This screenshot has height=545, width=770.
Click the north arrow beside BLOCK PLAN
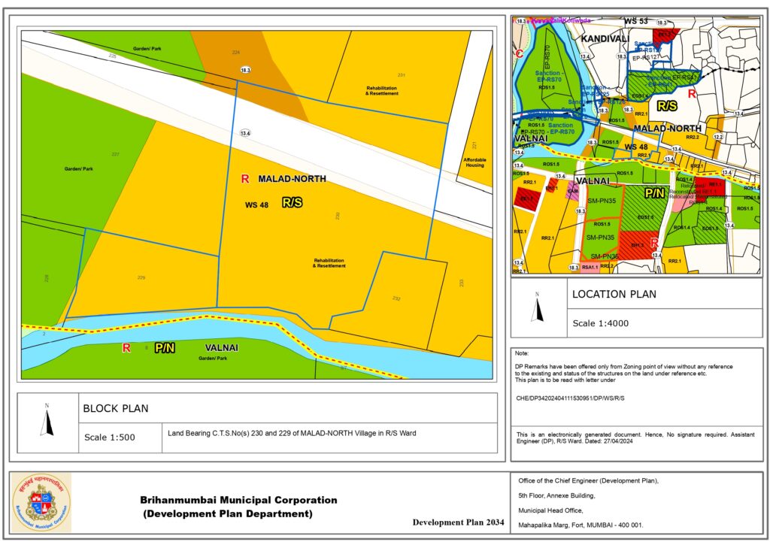pyautogui.click(x=47, y=421)
